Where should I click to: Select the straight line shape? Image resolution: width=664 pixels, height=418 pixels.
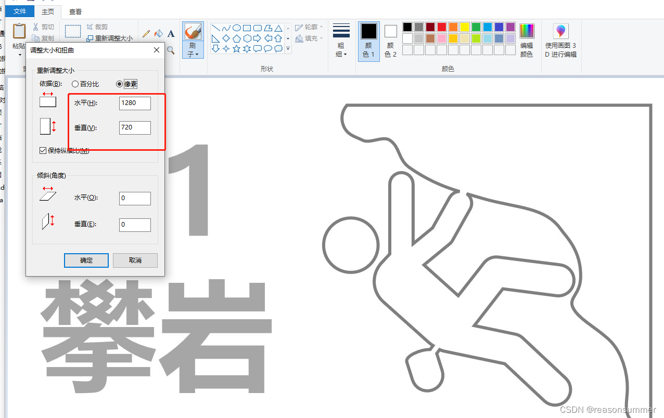click(x=215, y=28)
